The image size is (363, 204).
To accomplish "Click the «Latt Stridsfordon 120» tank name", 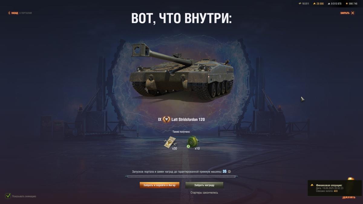I will [188, 119].
